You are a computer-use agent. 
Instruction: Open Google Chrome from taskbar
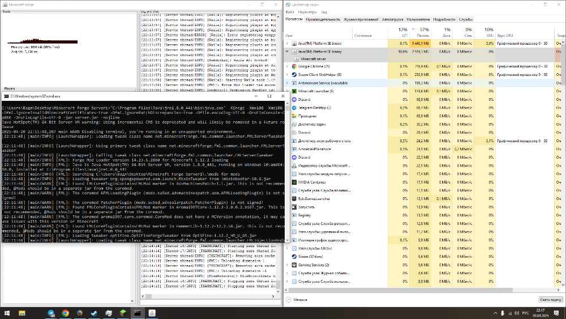point(65,313)
